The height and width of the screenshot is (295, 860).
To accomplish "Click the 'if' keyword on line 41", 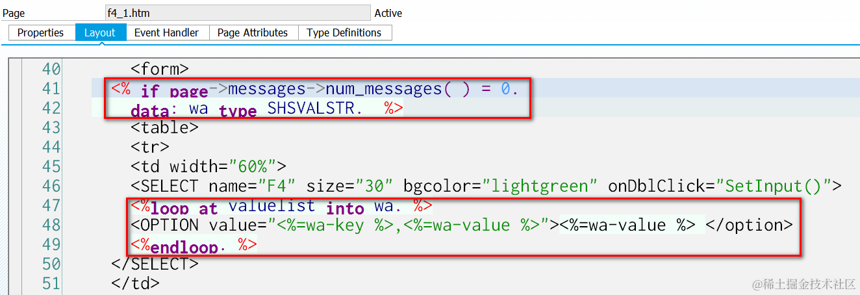I will click(x=150, y=90).
